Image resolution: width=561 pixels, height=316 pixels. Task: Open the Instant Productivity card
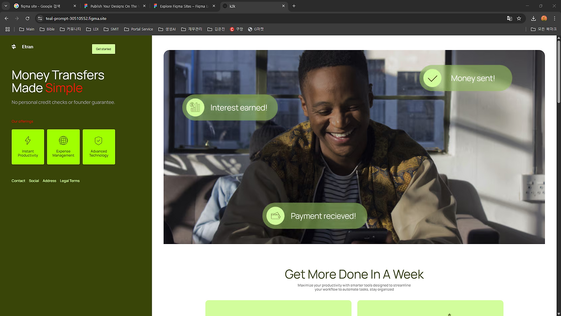coord(28,147)
